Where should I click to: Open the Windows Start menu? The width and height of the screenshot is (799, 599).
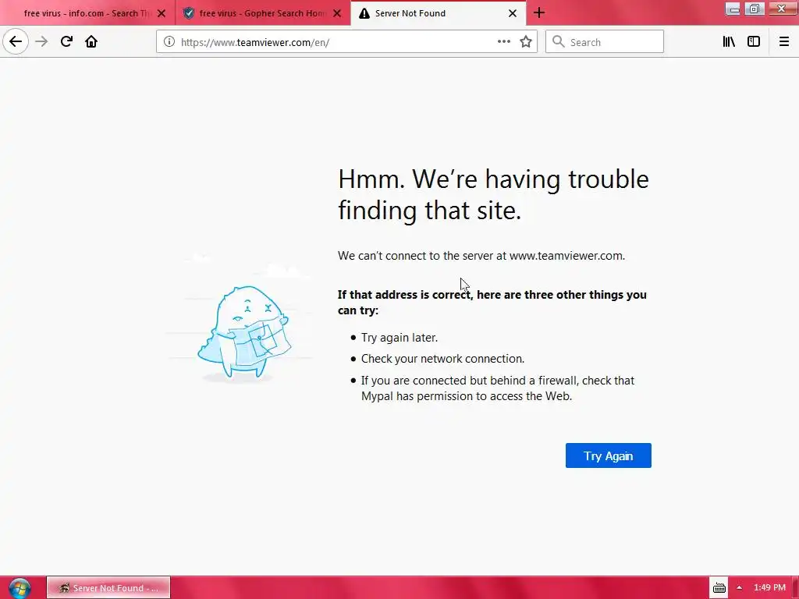pyautogui.click(x=20, y=588)
